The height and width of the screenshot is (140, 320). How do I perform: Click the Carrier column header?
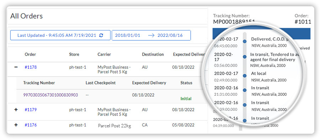[x=104, y=54]
